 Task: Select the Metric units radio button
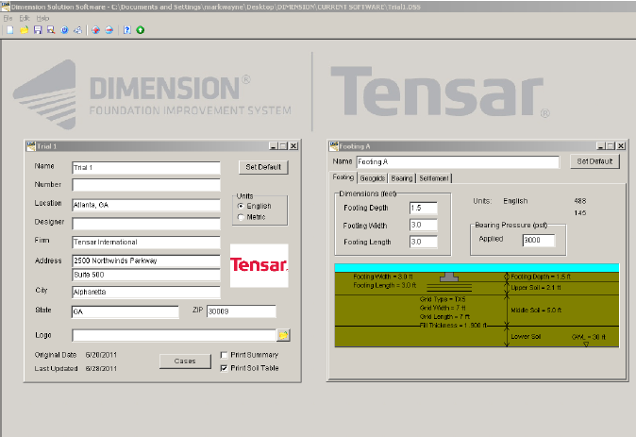pyautogui.click(x=240, y=217)
